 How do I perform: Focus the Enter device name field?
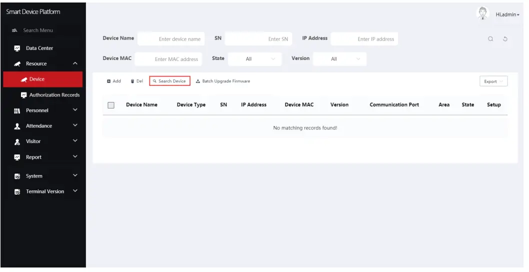(171, 39)
